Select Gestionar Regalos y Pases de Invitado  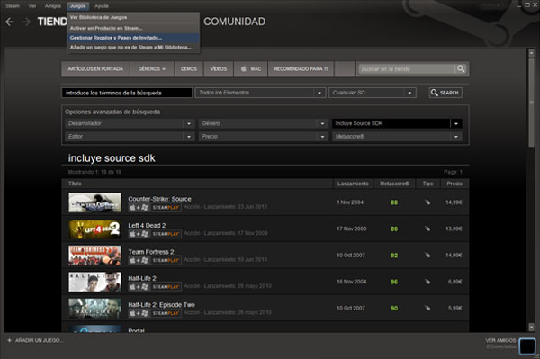(133, 38)
